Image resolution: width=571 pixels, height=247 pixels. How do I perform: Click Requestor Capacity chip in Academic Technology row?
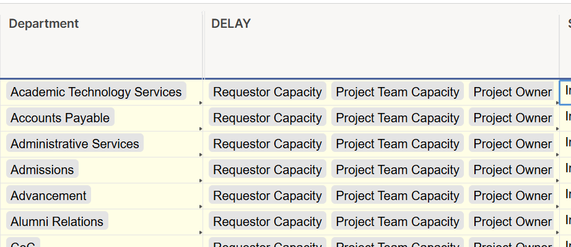point(268,92)
